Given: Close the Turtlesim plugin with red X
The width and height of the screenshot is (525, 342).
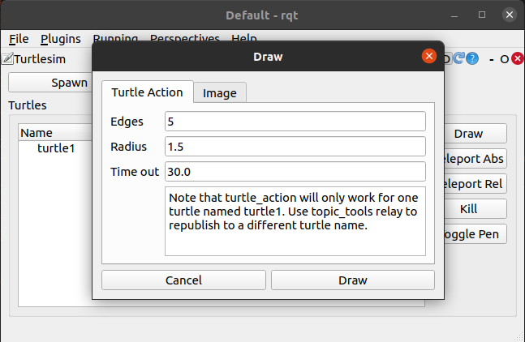Looking at the screenshot, I should point(518,59).
